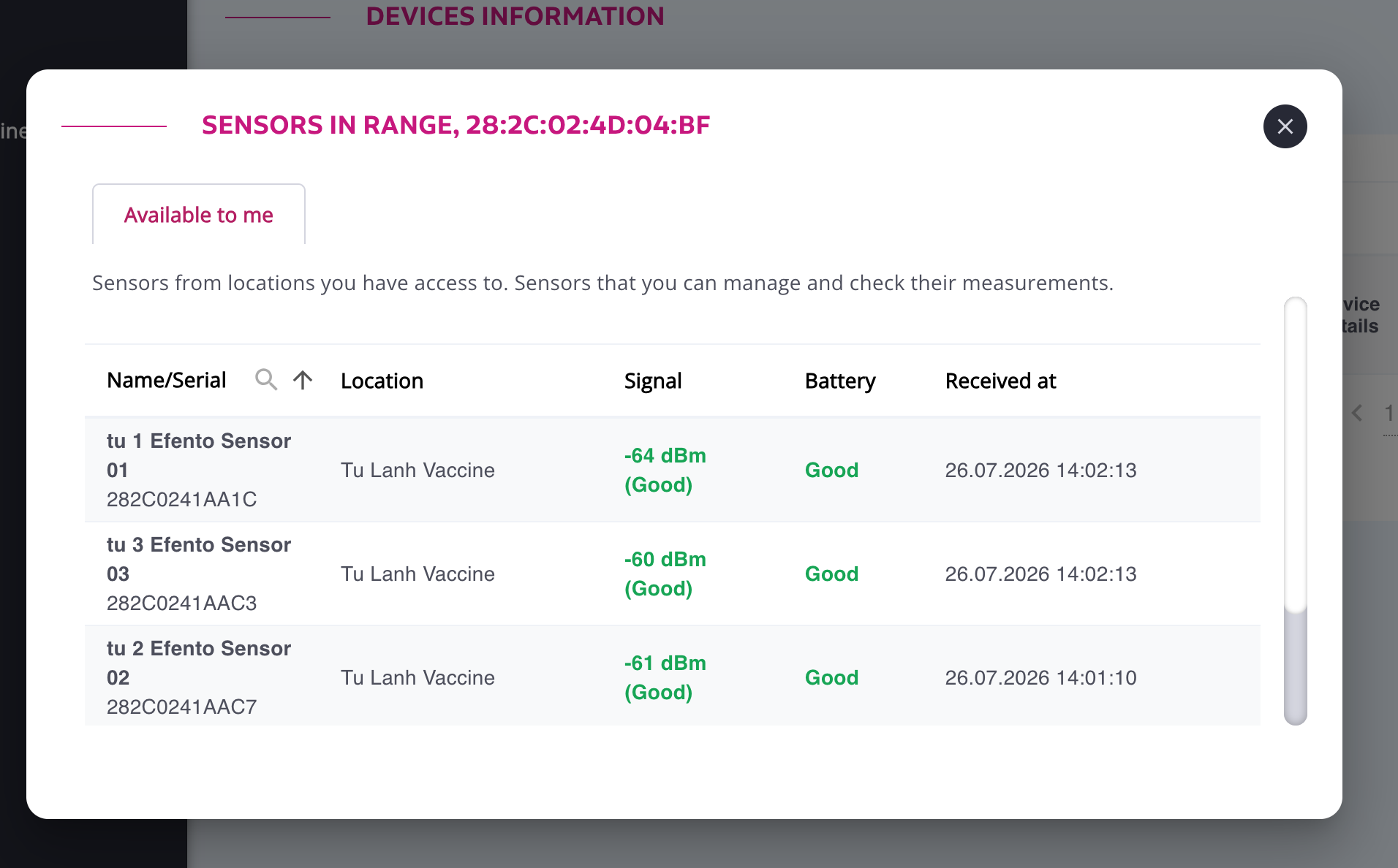Image resolution: width=1398 pixels, height=868 pixels.
Task: Click Tu Lanh Vaccine location for sensor 01
Action: click(417, 470)
